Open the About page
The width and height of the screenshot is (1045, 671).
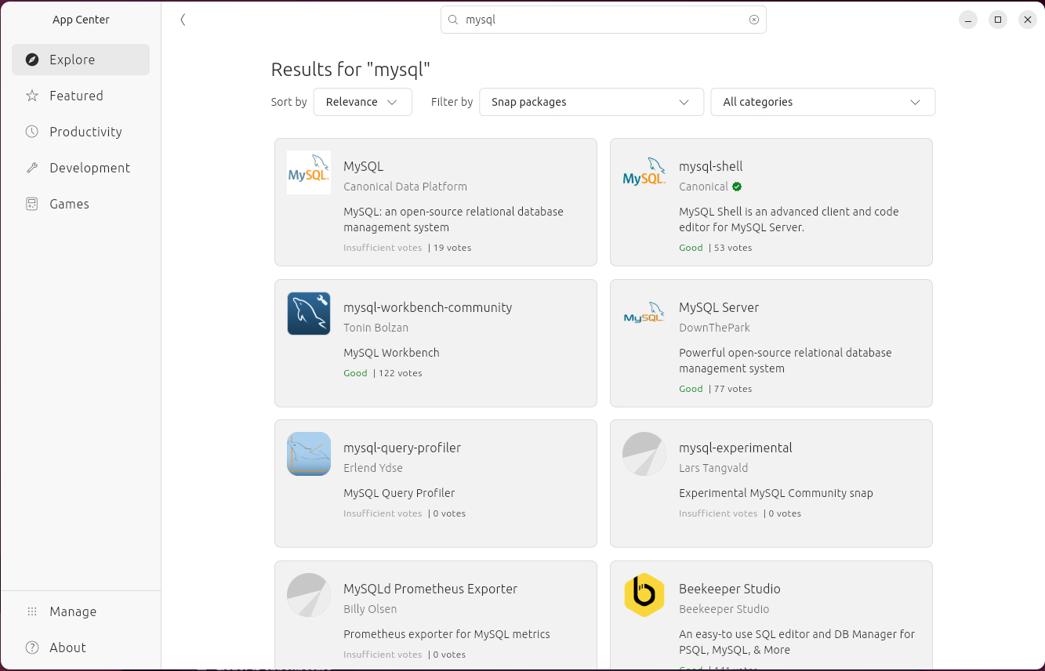coord(81,647)
